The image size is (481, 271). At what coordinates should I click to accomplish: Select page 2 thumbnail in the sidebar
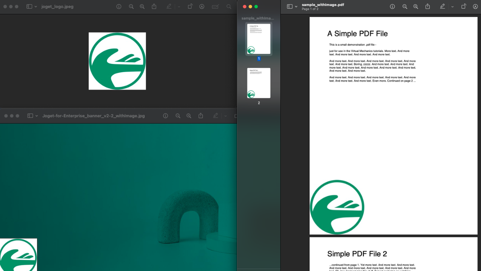pos(259,83)
